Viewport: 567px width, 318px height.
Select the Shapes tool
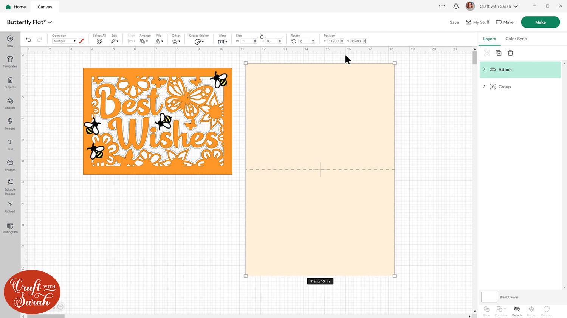tap(10, 102)
